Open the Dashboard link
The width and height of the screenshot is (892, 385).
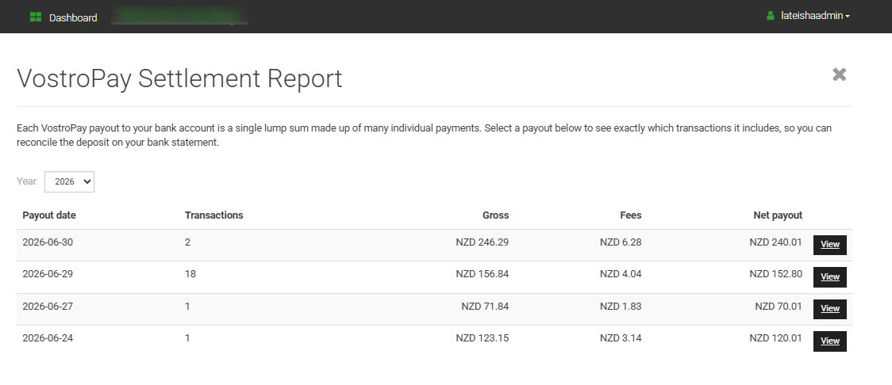point(73,17)
